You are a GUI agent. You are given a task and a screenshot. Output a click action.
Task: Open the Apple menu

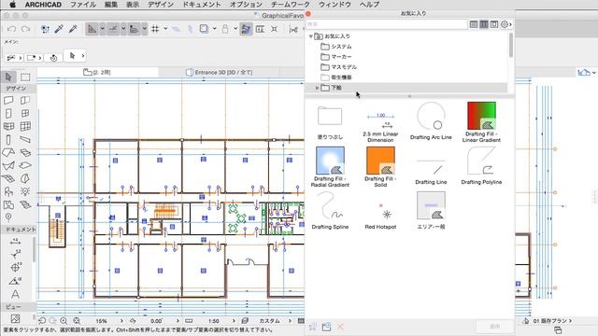click(x=12, y=5)
